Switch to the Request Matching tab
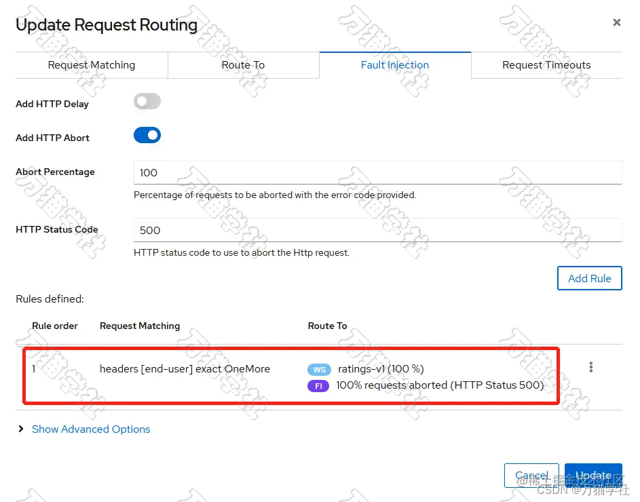 point(92,65)
